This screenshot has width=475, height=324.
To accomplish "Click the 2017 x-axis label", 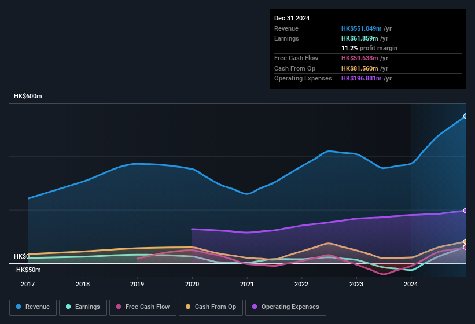I will point(28,284).
